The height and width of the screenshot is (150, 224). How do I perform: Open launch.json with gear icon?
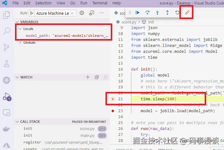82,13
